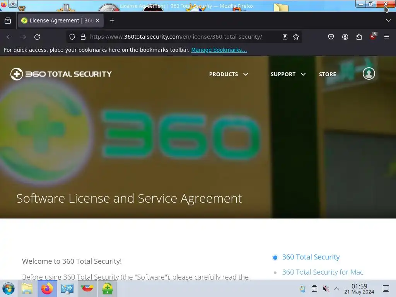396x297 pixels.
Task: Unmute the volume tray icon
Action: coord(326,288)
